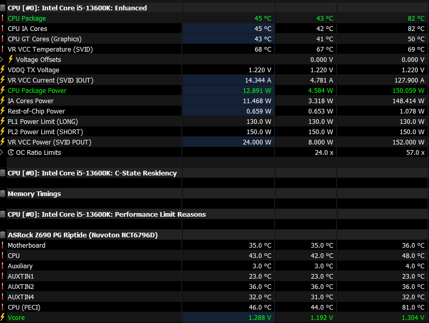Click the CPU Package Power current value 12.891 W
The image size is (429, 323).
(x=257, y=91)
